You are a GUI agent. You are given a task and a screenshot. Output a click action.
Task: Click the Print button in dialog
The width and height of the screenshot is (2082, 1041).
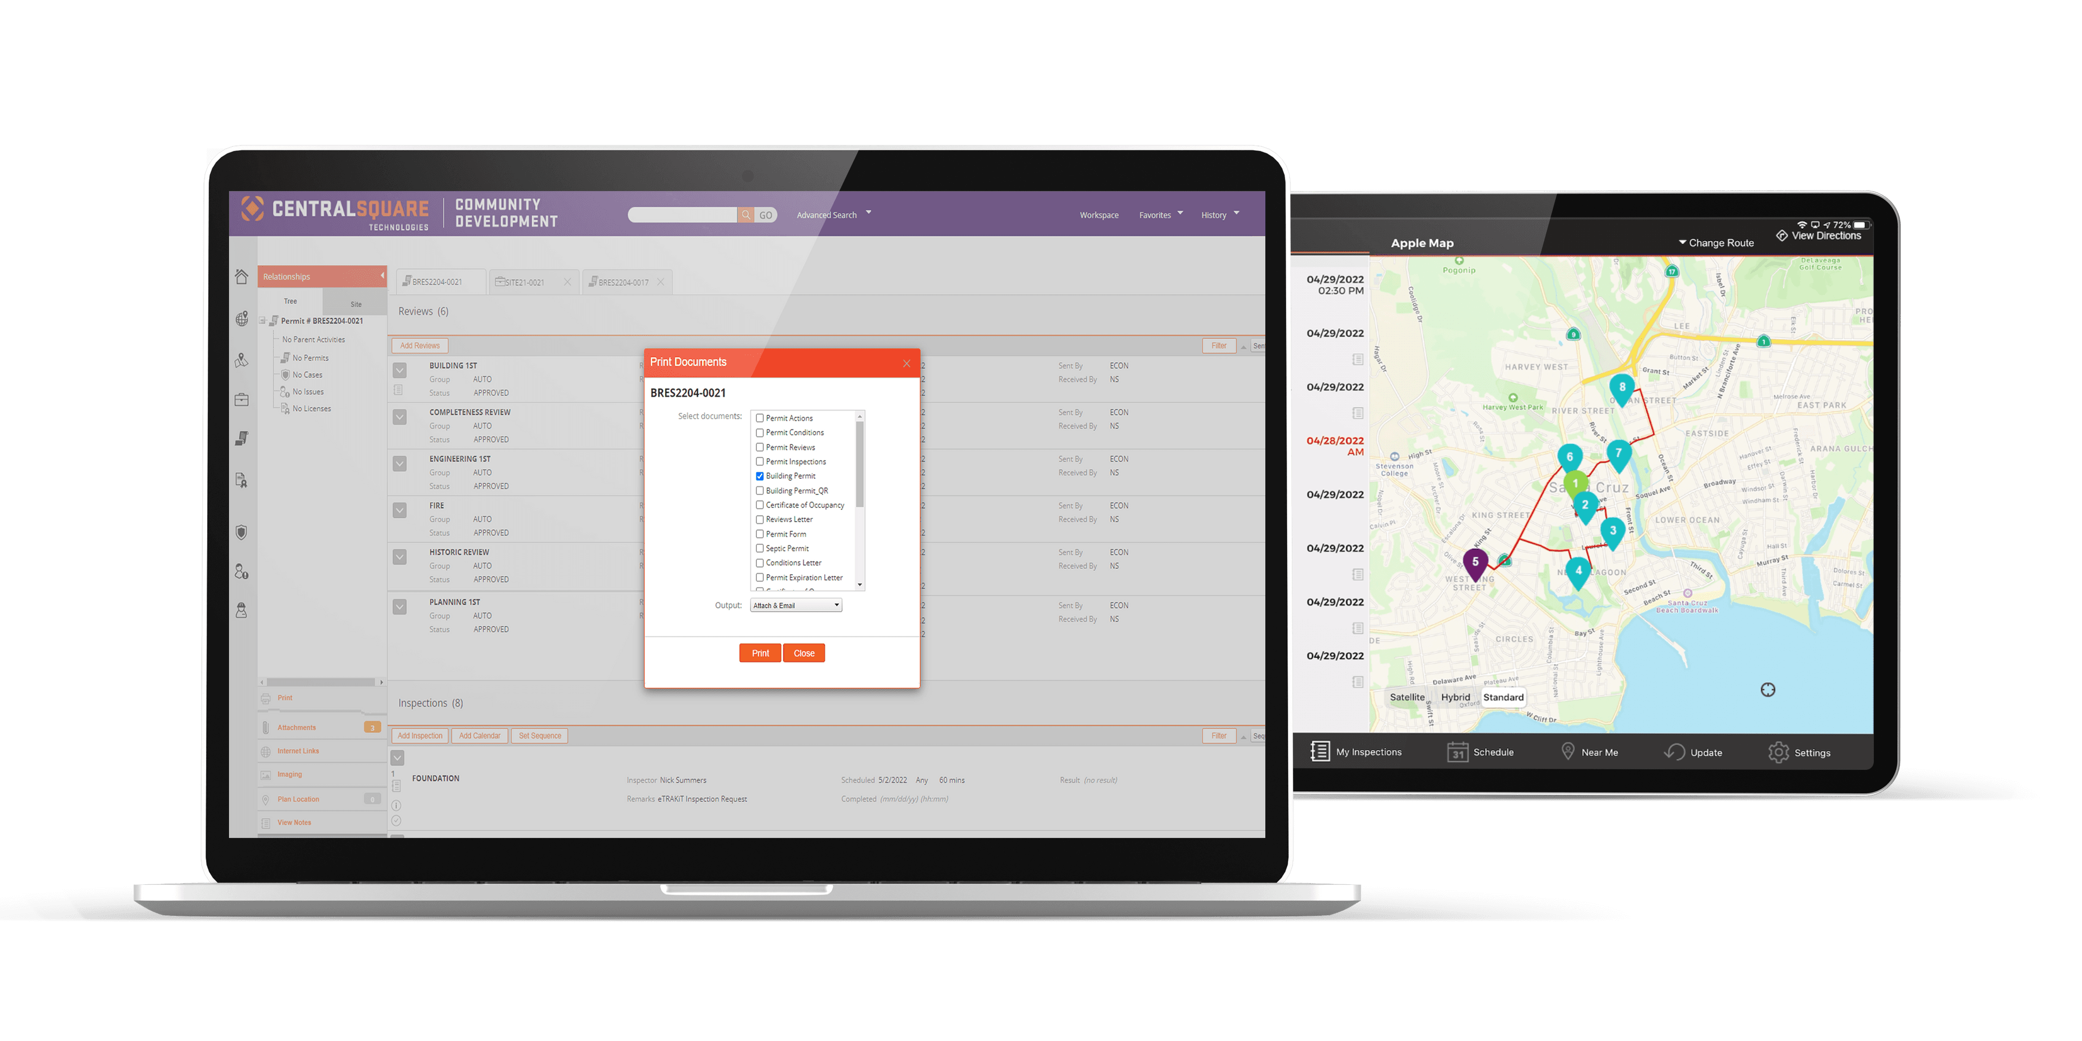click(x=758, y=652)
